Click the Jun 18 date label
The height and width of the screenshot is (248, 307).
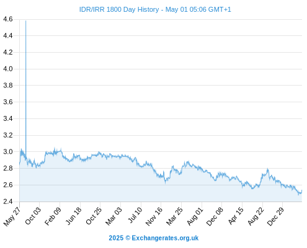pyautogui.click(x=74, y=216)
